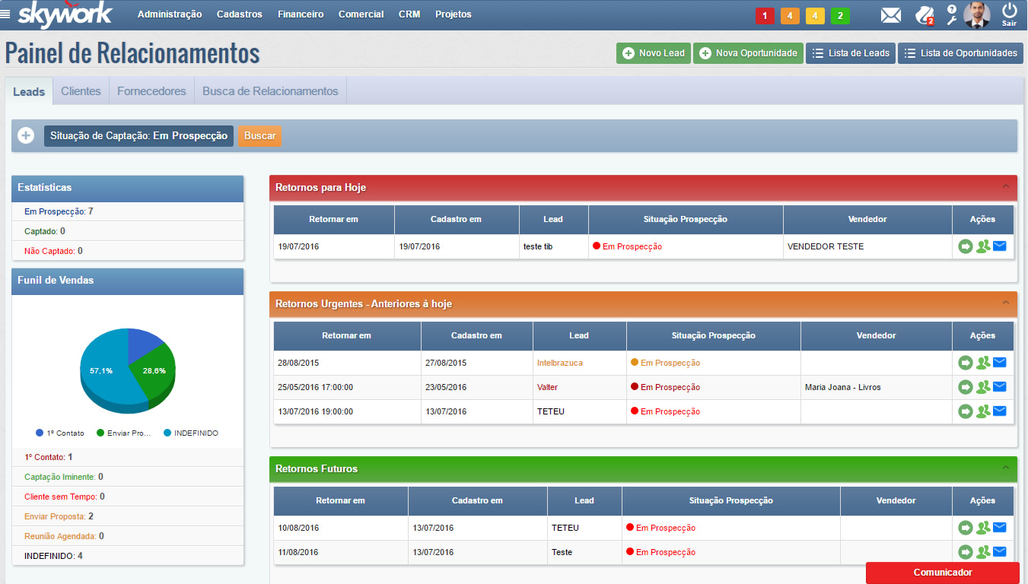
Task: Collapse the Retornos para Hoje panel
Action: (1005, 186)
